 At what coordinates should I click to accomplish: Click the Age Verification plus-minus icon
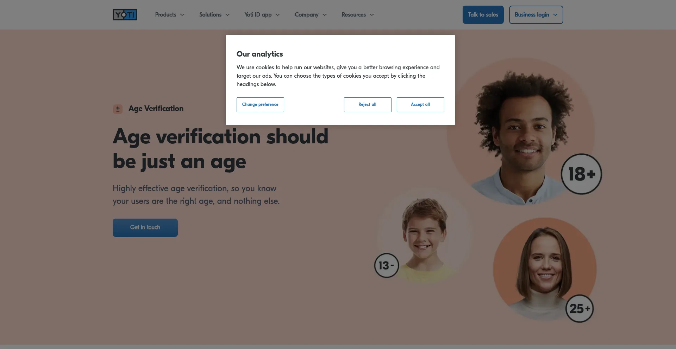[118, 109]
